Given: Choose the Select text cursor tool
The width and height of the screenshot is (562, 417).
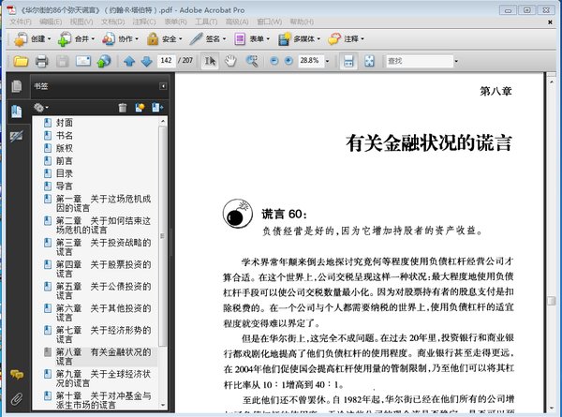Looking at the screenshot, I should pos(211,61).
